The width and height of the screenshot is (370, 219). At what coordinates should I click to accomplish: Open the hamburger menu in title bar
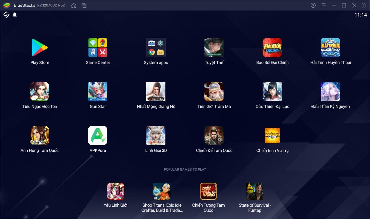(323, 5)
